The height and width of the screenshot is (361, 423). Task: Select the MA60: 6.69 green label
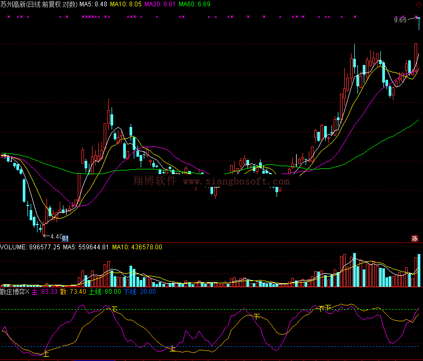pos(194,4)
